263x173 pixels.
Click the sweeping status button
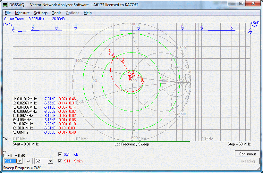[x=248, y=161]
